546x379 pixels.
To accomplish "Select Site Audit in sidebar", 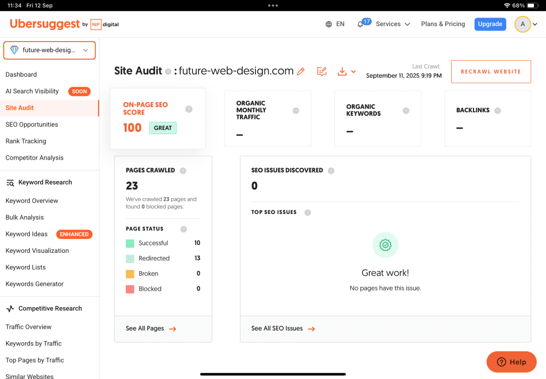I will (x=50, y=108).
